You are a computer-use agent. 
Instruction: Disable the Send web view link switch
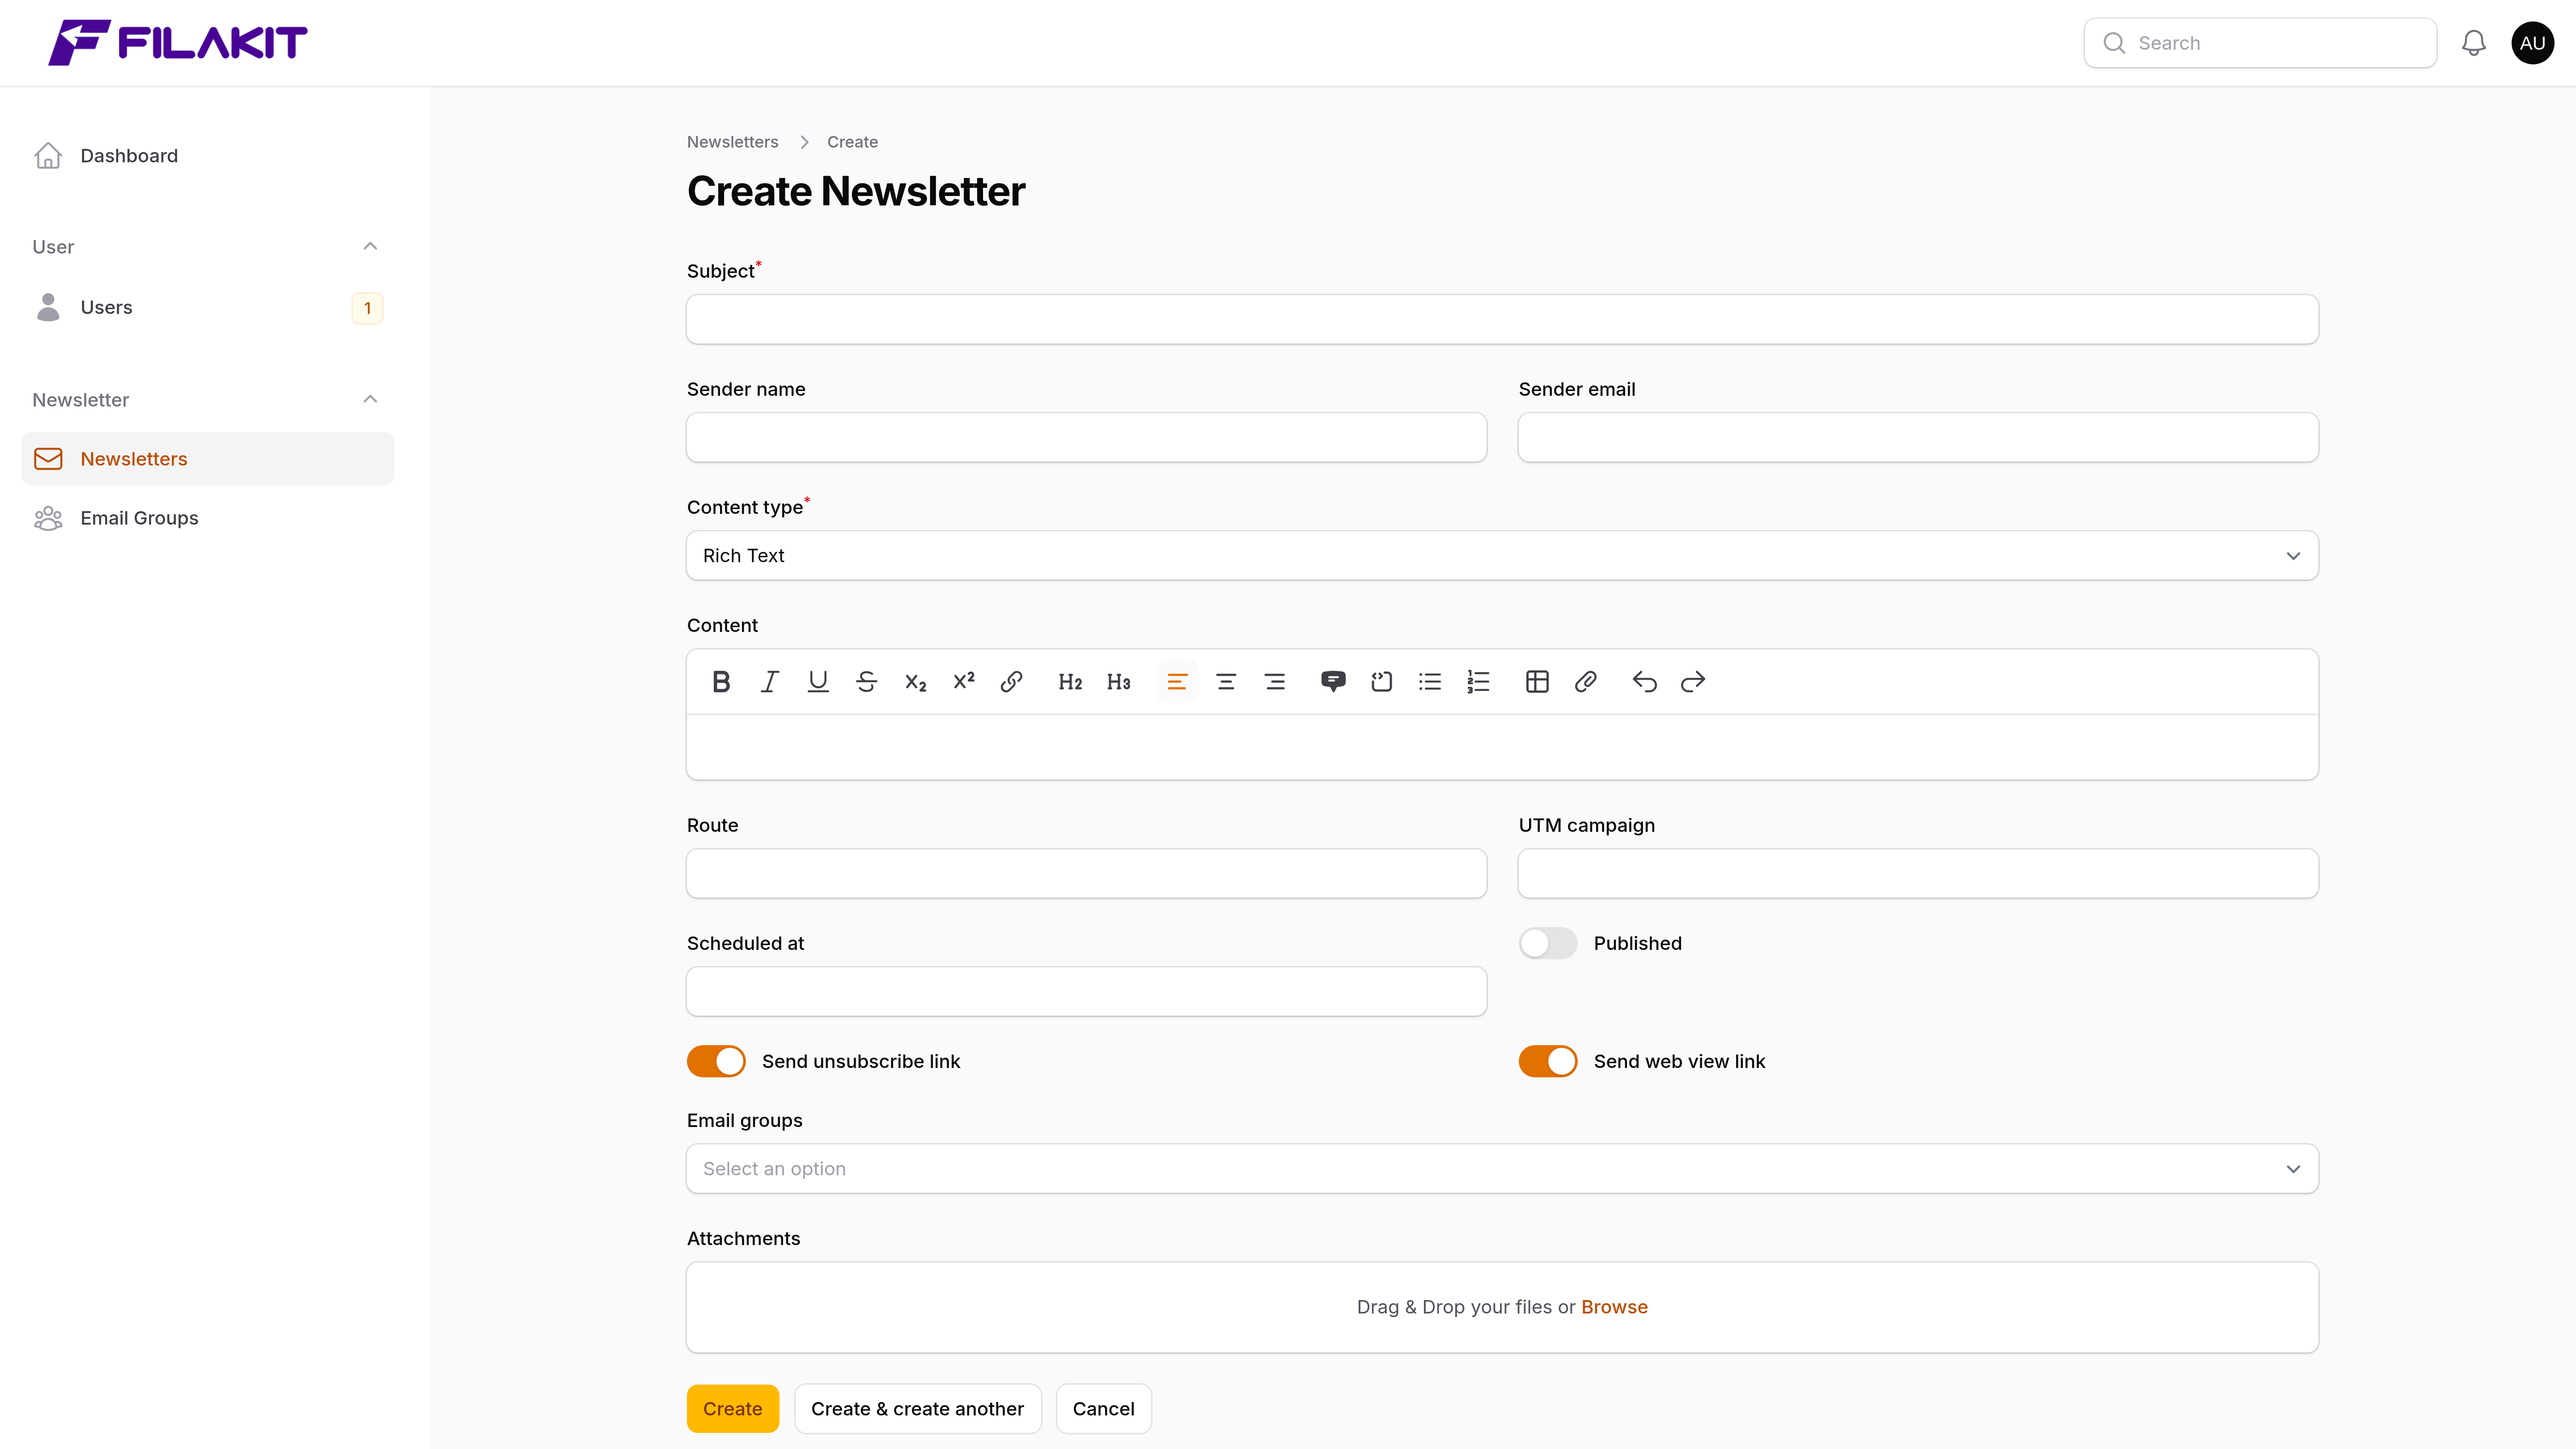click(x=1547, y=1061)
